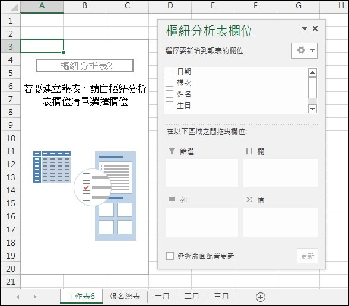Add a new sheet with plus icon
Screen dimensions: 349x306
pyautogui.click(x=261, y=297)
